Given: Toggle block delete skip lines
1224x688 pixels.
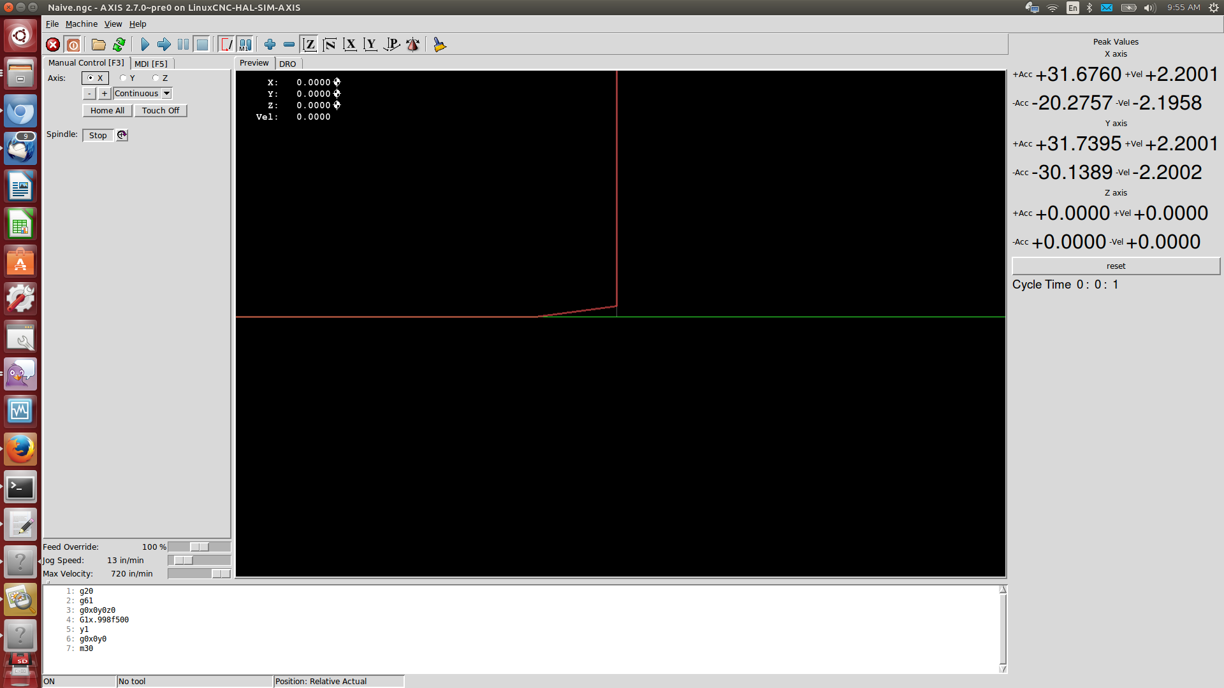Looking at the screenshot, I should [x=226, y=45].
